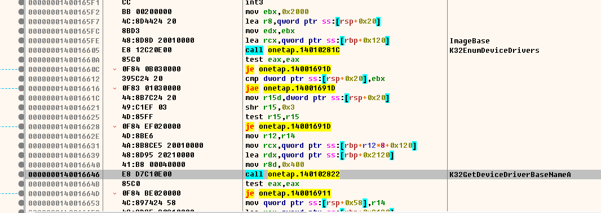Select address 0000000140016625
This screenshot has height=213, width=601.
pyautogui.click(x=64, y=117)
